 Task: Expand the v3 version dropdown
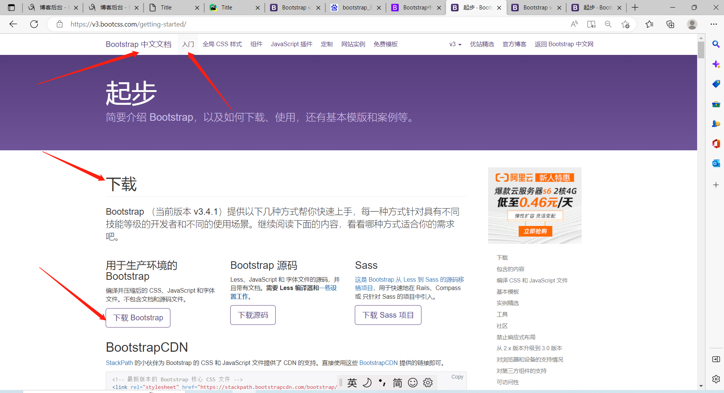(x=455, y=44)
